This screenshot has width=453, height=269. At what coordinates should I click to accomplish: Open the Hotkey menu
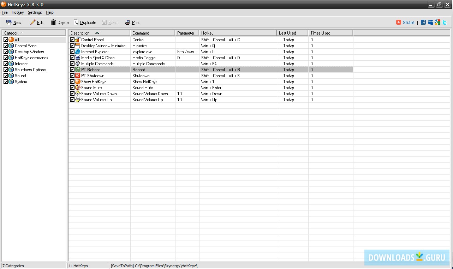[x=18, y=12]
